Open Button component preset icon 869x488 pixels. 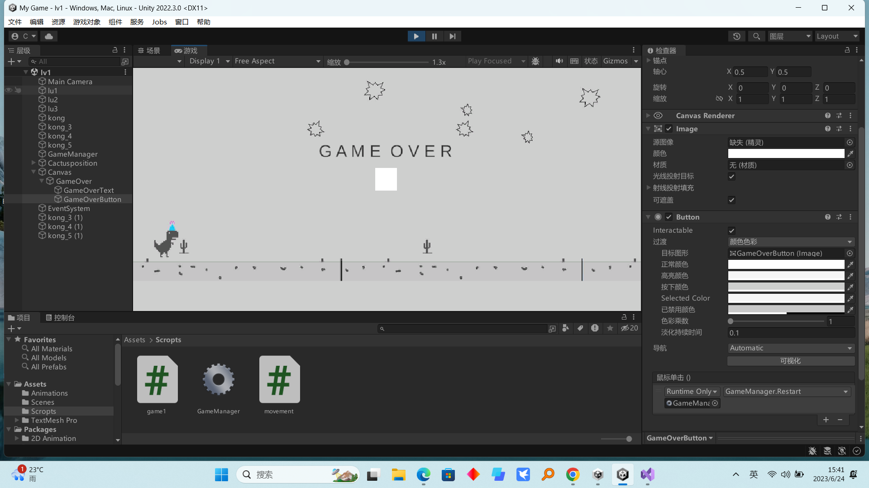(x=839, y=217)
